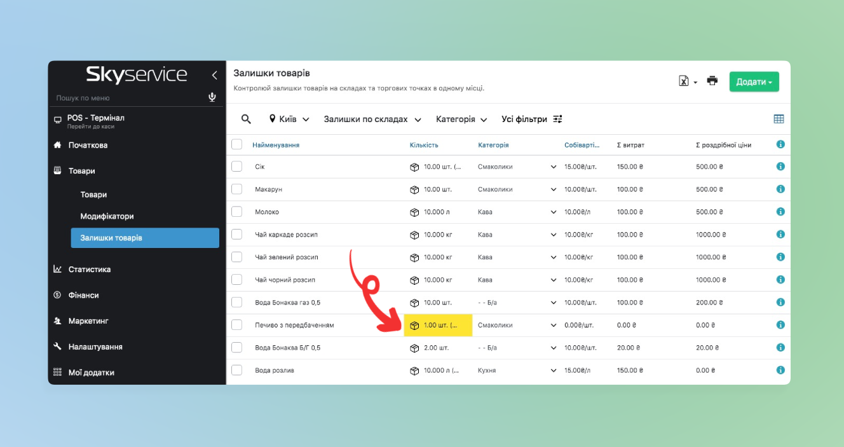Screen dimensions: 844x447
Task: Open the Київ location dropdown
Action: 289,119
